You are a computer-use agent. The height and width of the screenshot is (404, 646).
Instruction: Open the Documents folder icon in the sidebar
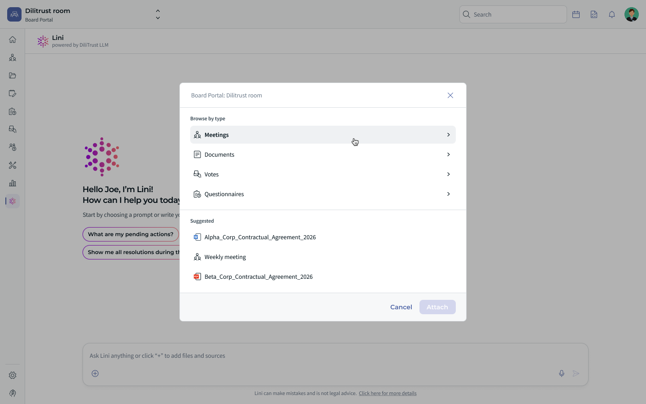[x=13, y=75]
